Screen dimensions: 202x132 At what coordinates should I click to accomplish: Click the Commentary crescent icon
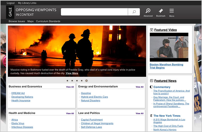[x=151, y=87]
